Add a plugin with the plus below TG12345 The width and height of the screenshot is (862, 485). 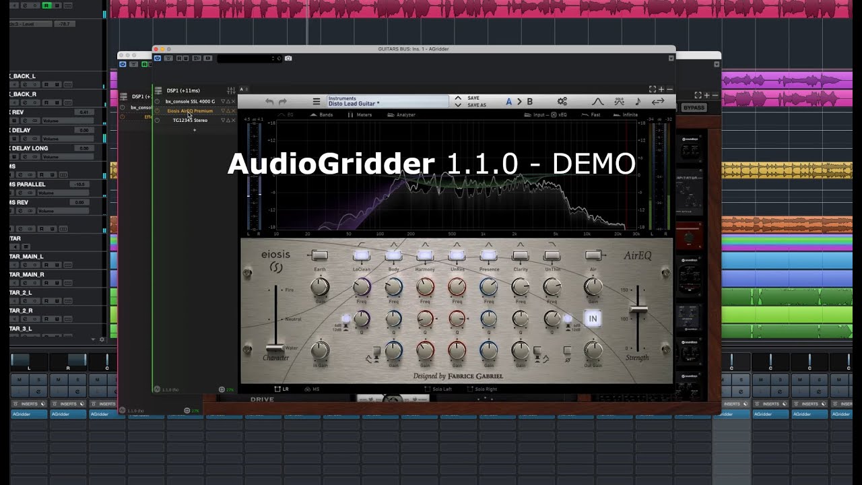point(195,129)
